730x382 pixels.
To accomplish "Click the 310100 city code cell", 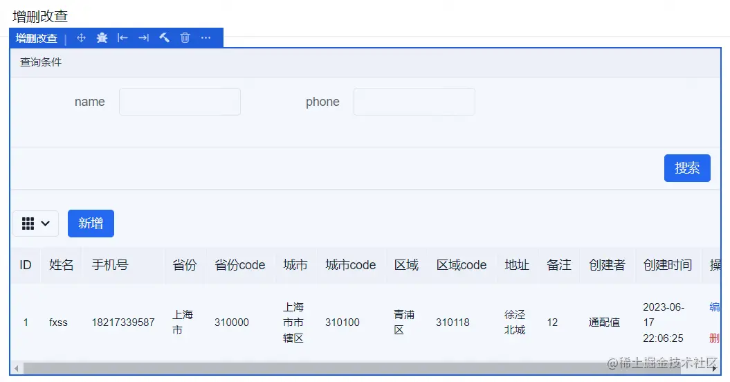I will tap(343, 322).
